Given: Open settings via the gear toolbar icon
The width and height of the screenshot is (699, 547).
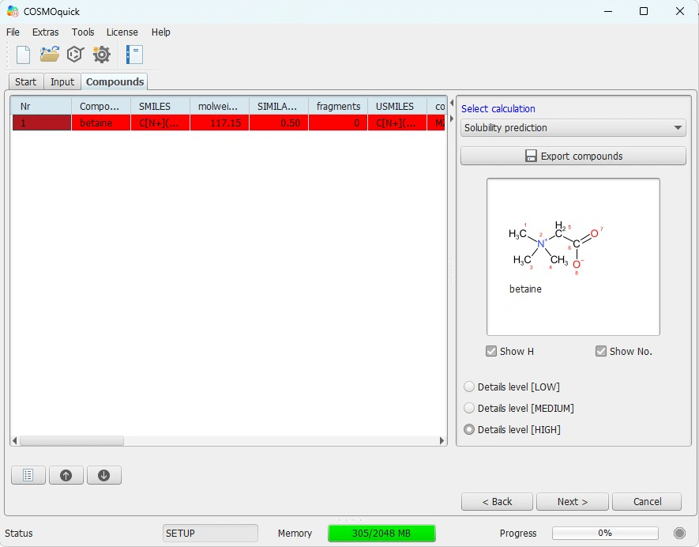Looking at the screenshot, I should click(x=102, y=55).
